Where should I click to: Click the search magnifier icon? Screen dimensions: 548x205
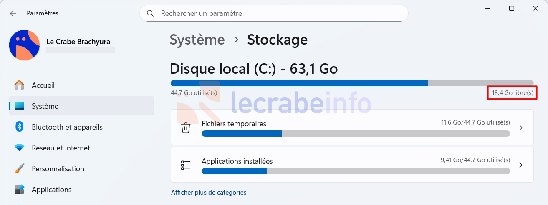tap(150, 13)
